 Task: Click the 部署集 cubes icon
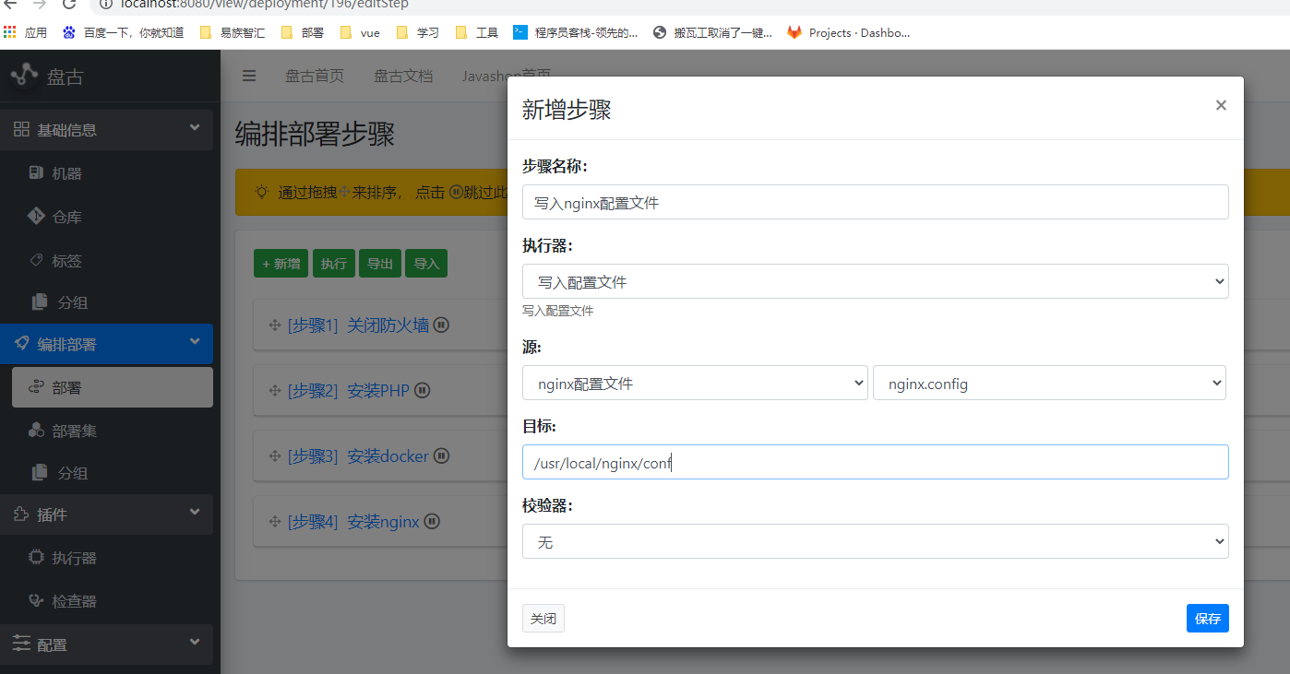[x=36, y=430]
